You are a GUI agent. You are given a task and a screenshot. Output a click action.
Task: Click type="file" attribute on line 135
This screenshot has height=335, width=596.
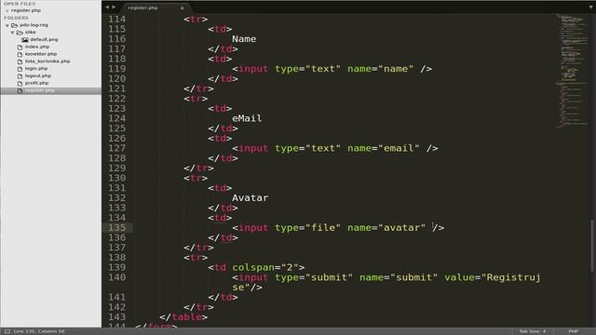point(308,228)
